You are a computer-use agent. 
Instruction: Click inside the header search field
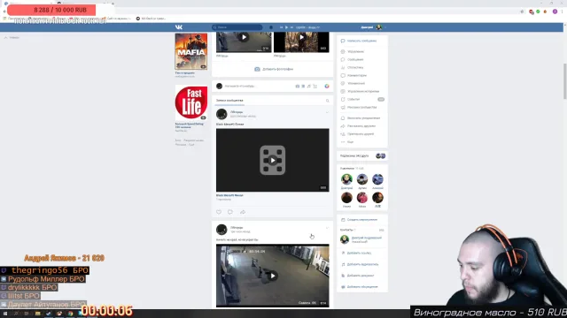237,27
